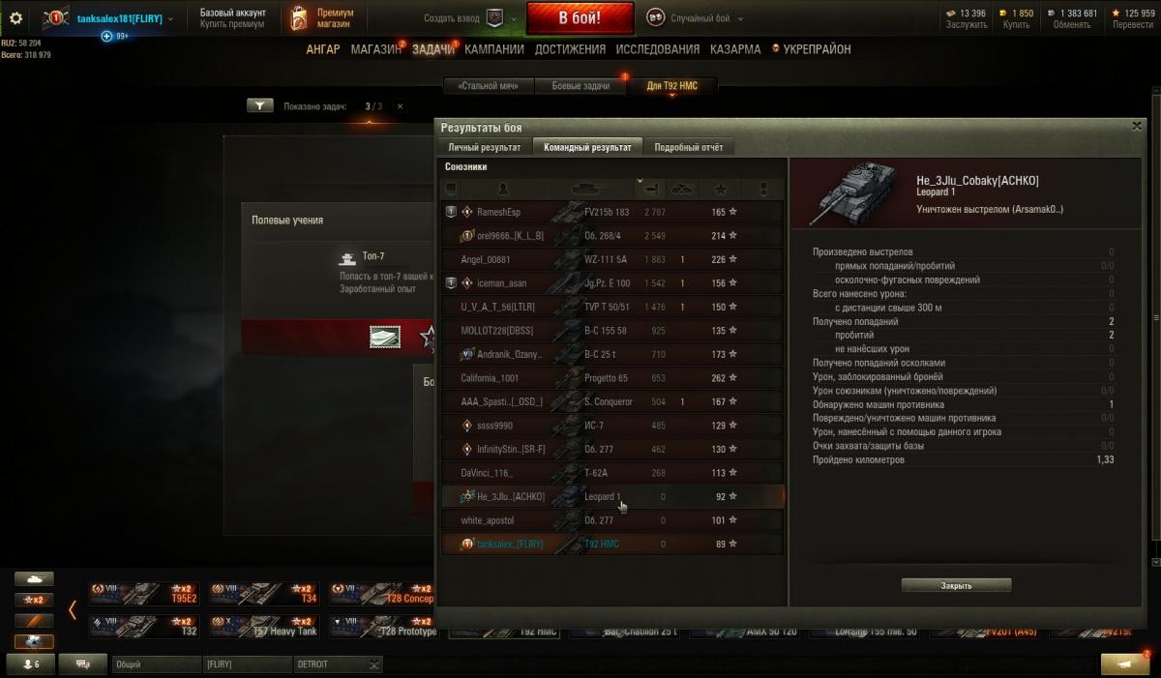Screen dimensions: 1161x678
Task: Expand the tanksalex181 account dropdown
Action: tap(171, 18)
